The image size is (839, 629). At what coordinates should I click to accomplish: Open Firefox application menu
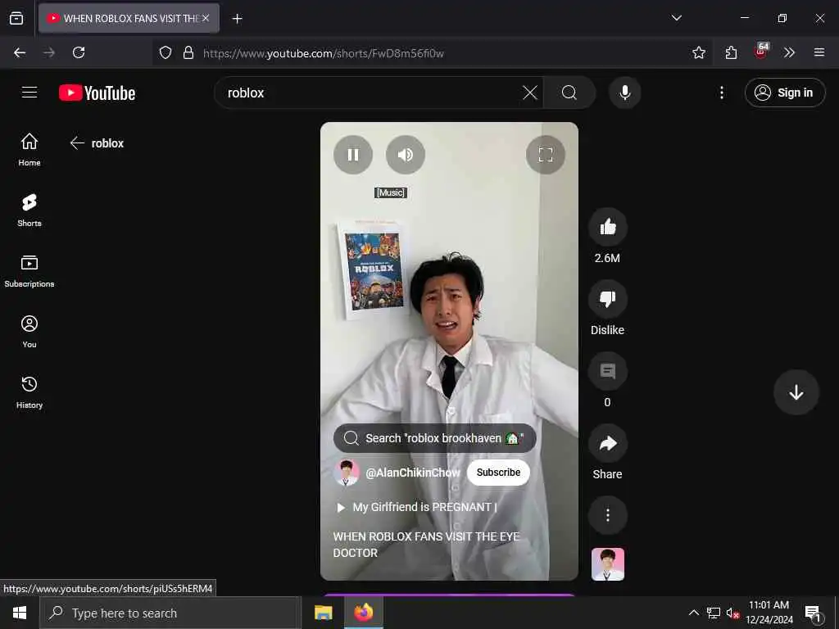(819, 52)
